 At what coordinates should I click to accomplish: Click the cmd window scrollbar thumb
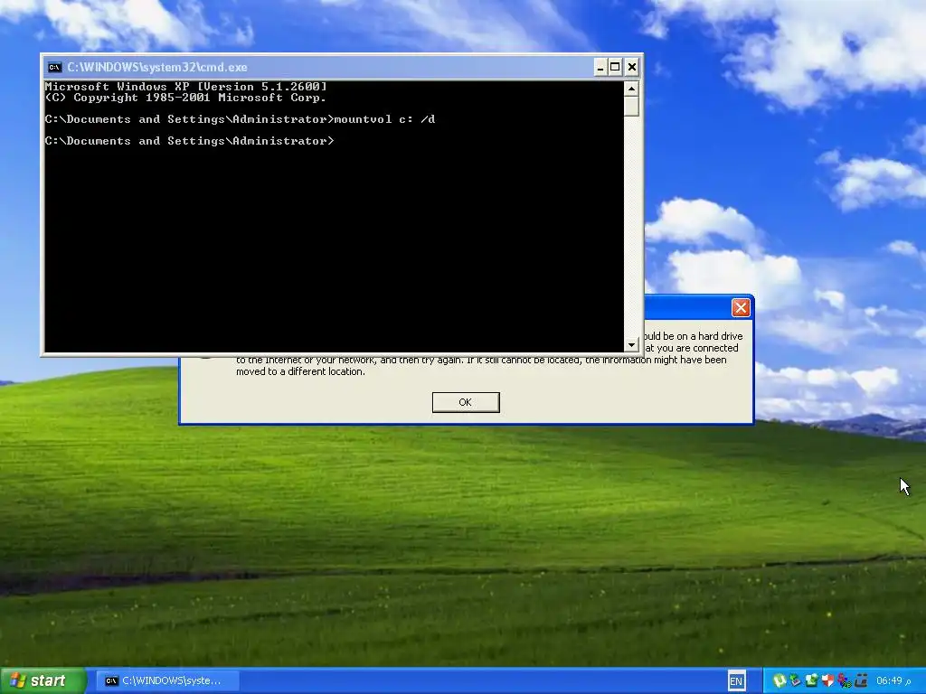631,107
